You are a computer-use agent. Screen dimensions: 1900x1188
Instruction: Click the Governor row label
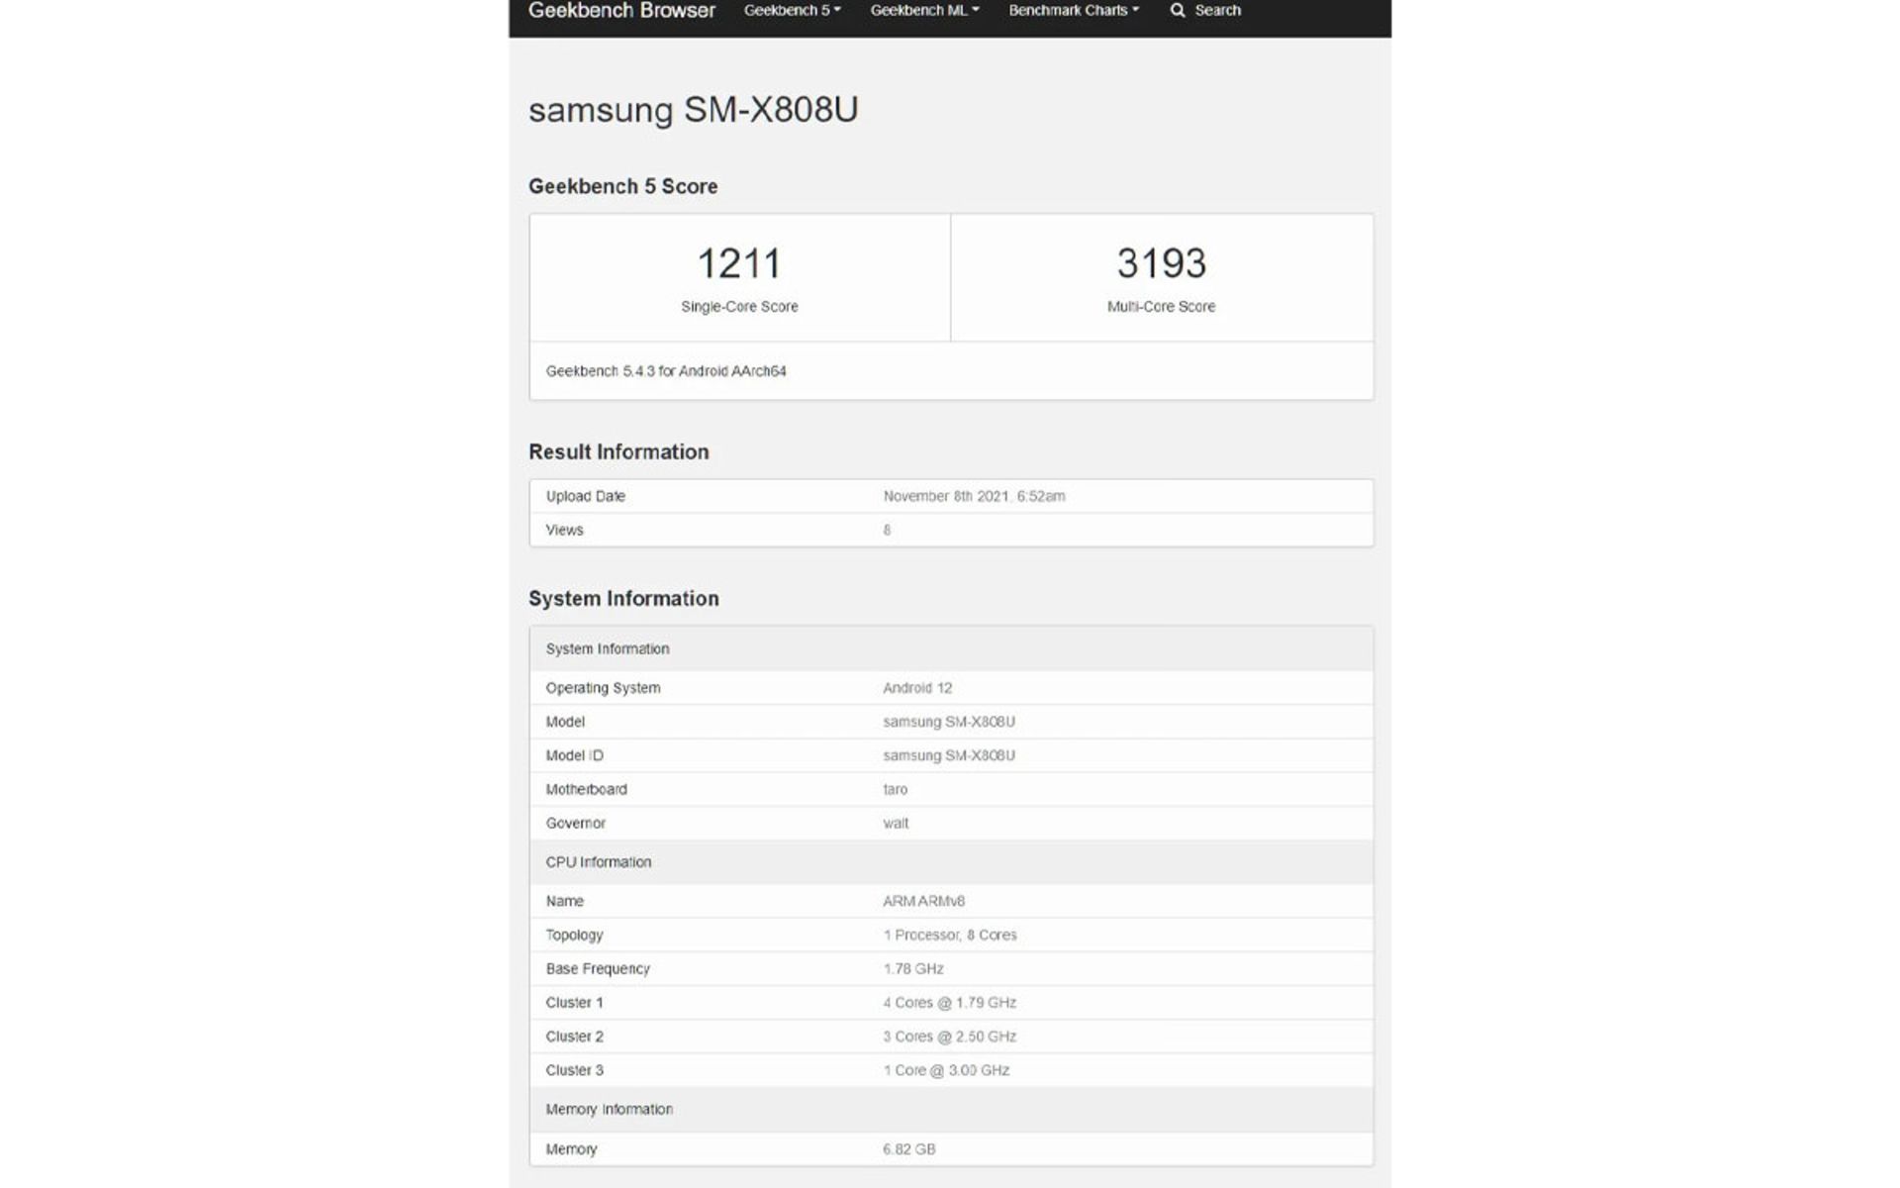coord(575,823)
